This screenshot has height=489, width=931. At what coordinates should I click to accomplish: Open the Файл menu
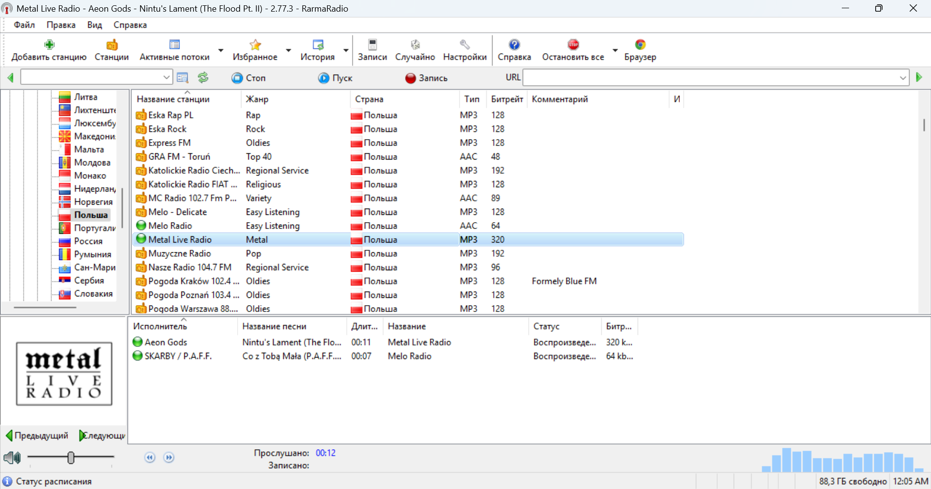point(24,25)
